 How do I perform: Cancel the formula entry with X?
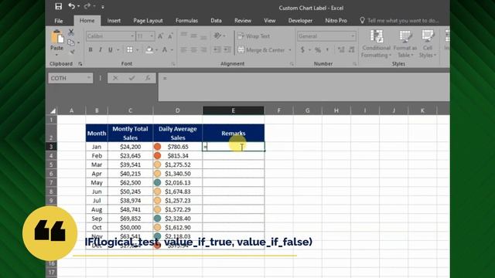pyautogui.click(x=115, y=78)
